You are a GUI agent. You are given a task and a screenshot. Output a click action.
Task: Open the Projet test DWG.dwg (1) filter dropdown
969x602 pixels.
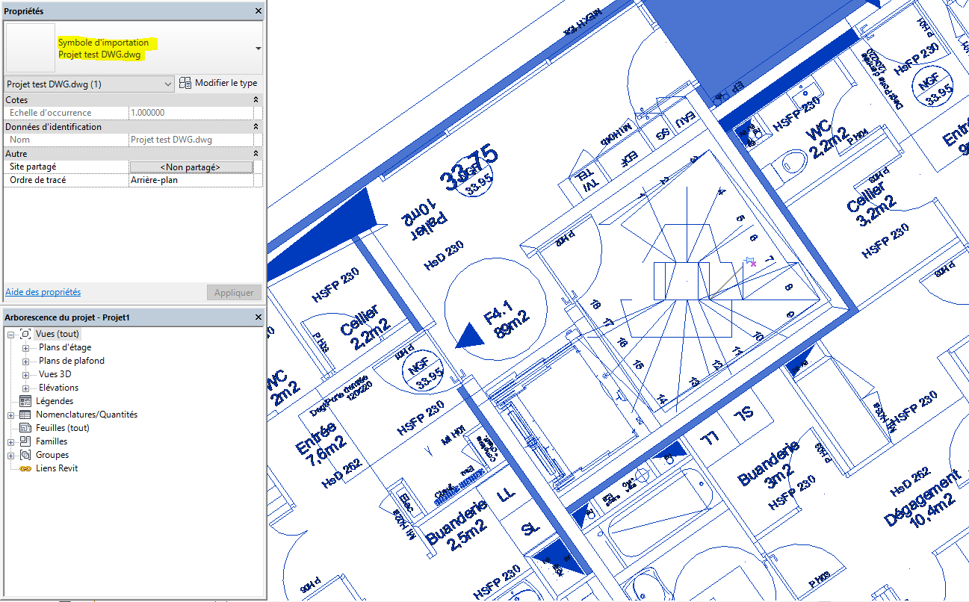pos(167,84)
